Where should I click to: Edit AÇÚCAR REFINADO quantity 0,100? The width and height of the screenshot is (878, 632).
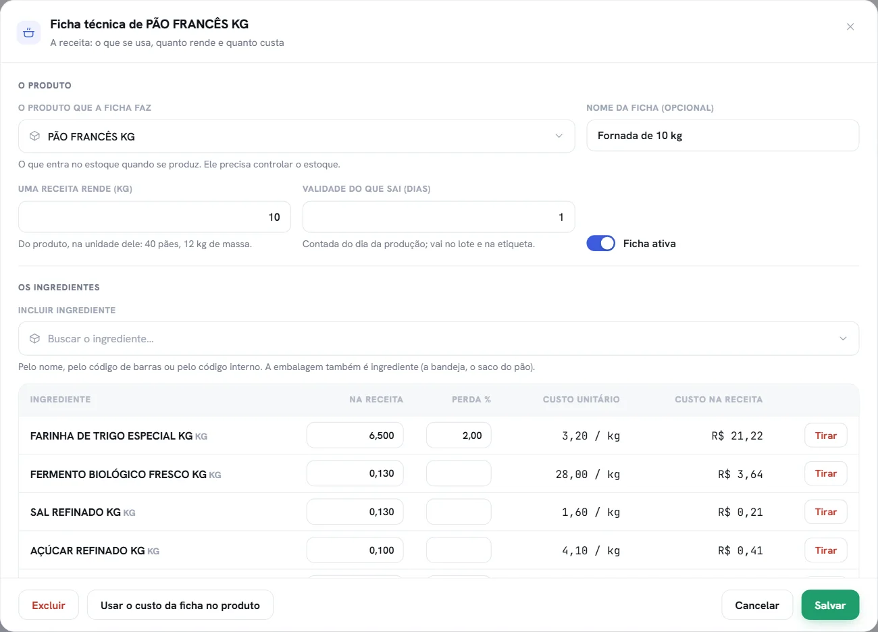coord(355,550)
